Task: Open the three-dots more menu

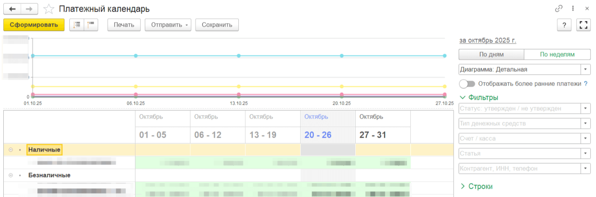Action: click(573, 9)
